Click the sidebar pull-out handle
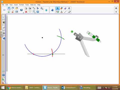Screen dimensions: 120x90 pyautogui.click(x=1, y=34)
